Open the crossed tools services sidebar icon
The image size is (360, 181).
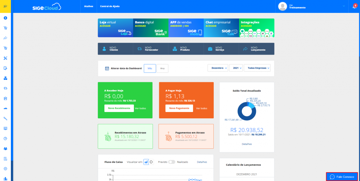click(x=5, y=58)
